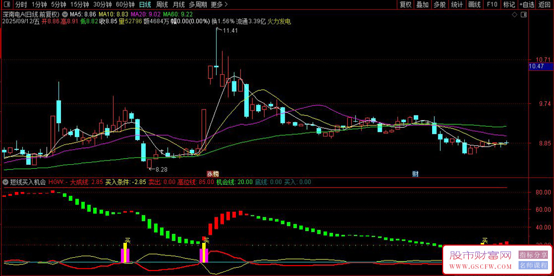Click the 换1.56% turnover value
The image size is (554, 276).
click(x=223, y=22)
